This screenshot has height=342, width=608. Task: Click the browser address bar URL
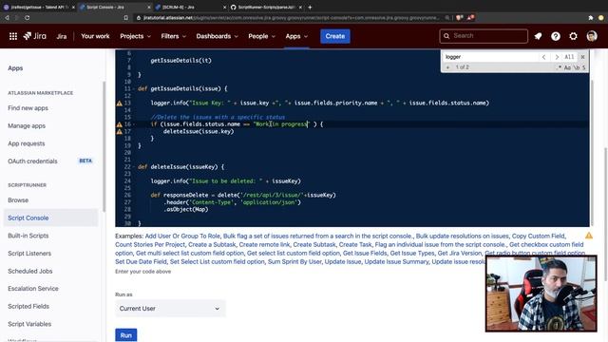(291, 18)
